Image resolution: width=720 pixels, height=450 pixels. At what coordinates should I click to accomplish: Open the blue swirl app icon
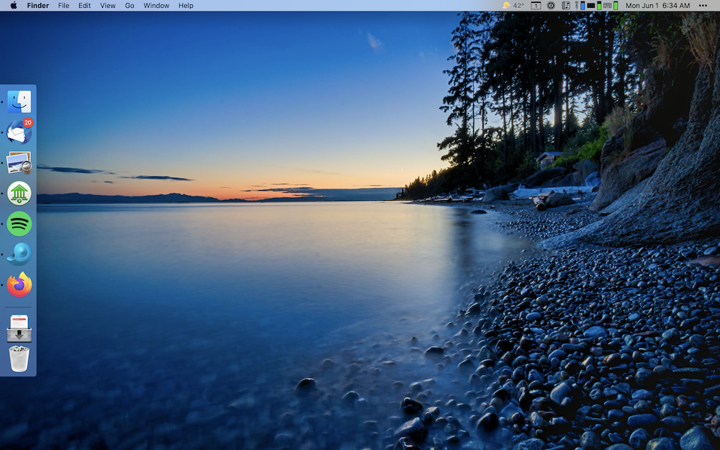coord(19,254)
